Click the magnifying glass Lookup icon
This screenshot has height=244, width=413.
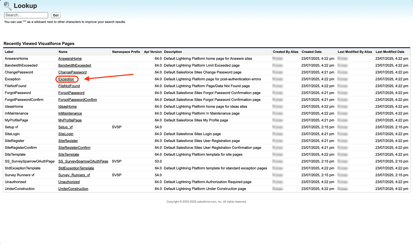pos(7,6)
